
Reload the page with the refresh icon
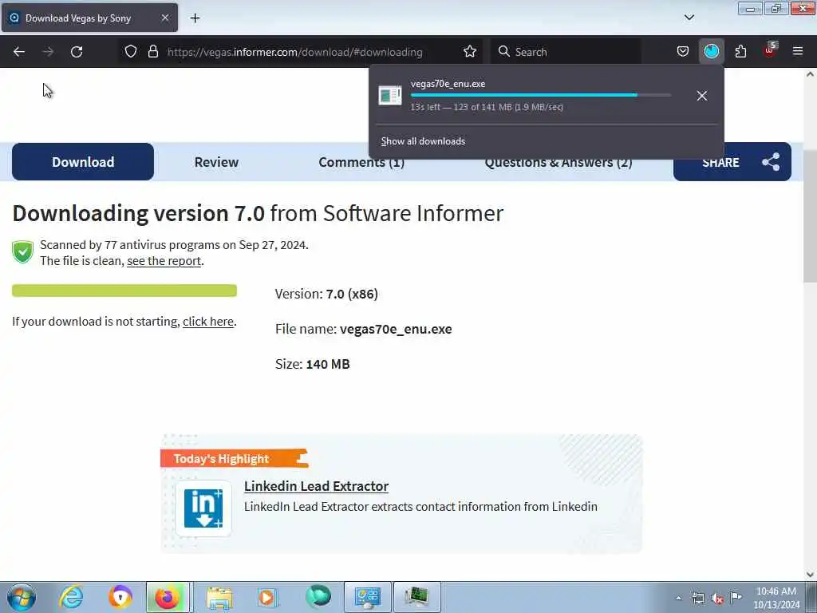pyautogui.click(x=77, y=52)
